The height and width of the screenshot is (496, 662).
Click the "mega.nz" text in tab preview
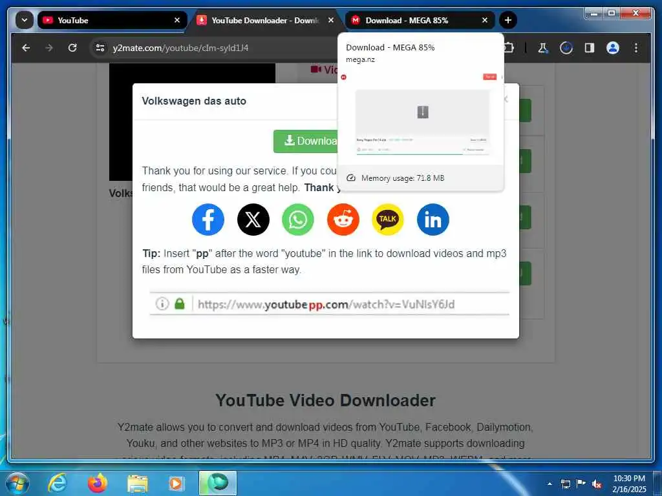coord(360,59)
